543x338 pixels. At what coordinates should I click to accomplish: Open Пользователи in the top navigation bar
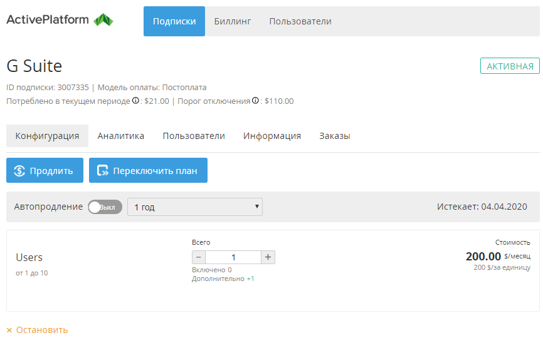pyautogui.click(x=300, y=21)
